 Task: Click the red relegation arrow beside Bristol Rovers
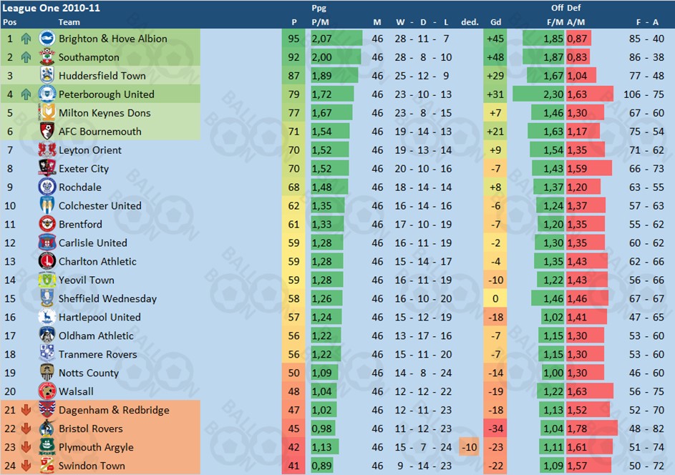(26, 429)
